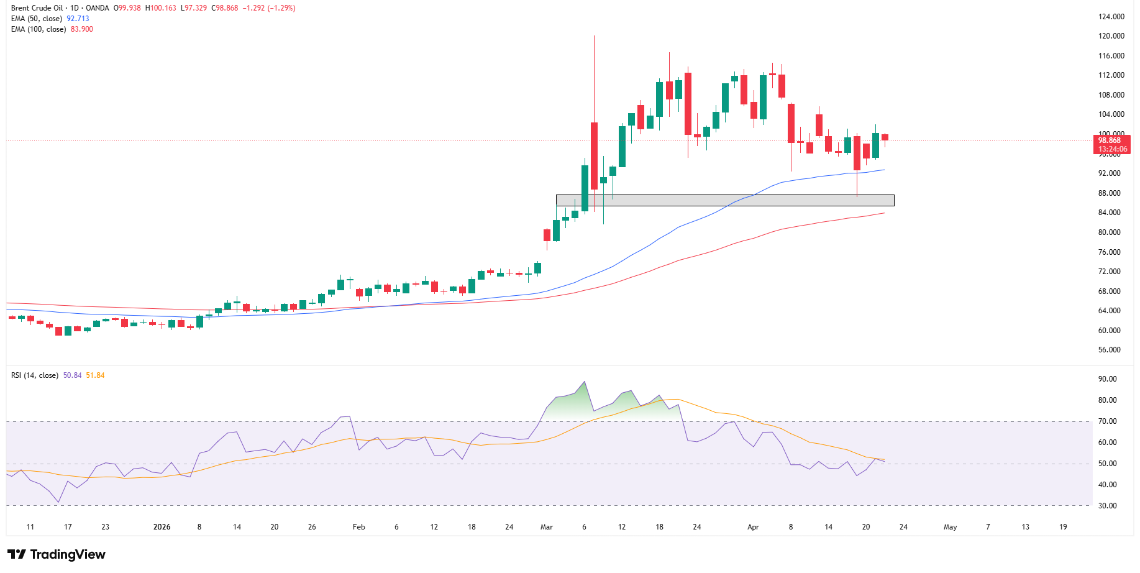Viewport: 1140px width, 573px height.
Task: Click the Mar label on the time axis
Action: [x=546, y=527]
